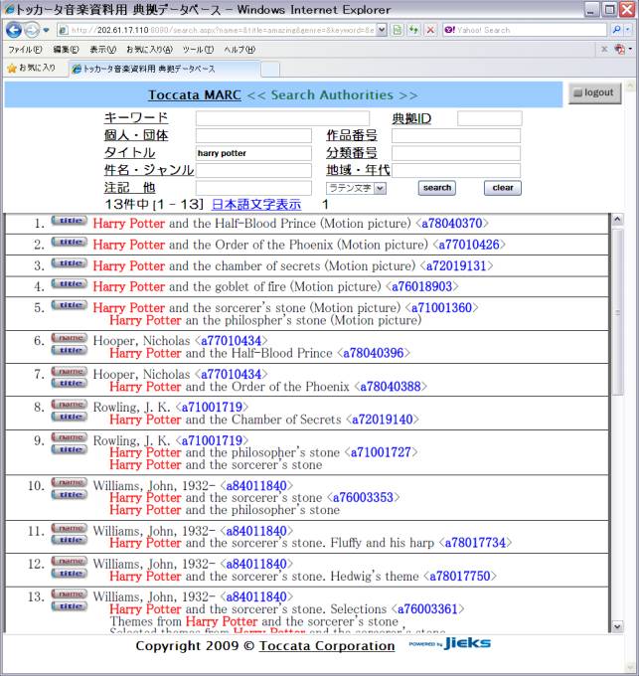Click the title icon of result 8
The image size is (639, 676).
[x=69, y=417]
